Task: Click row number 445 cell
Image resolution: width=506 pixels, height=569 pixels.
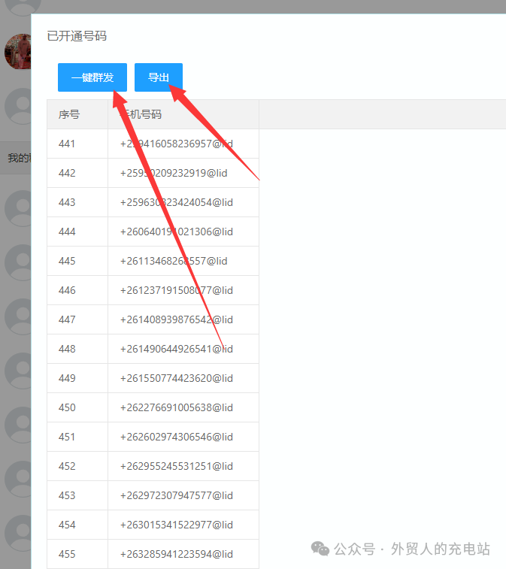Action: (77, 261)
